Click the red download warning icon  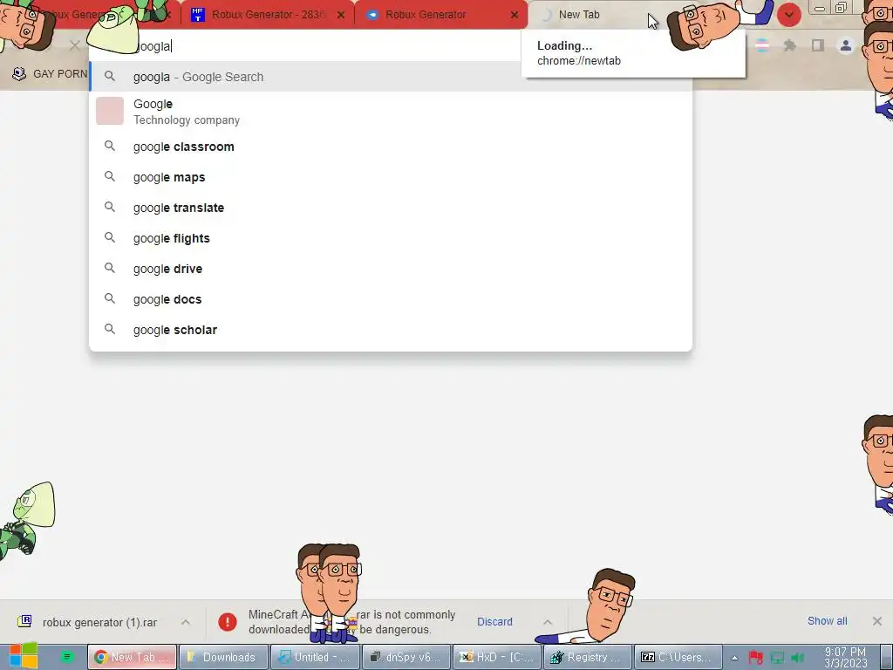tap(228, 621)
